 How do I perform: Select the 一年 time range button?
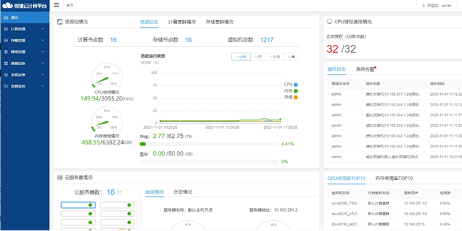point(291,57)
